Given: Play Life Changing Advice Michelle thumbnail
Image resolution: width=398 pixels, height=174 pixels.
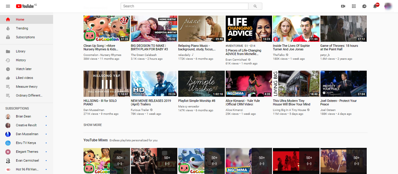Looking at the screenshot, I should pos(249,29).
